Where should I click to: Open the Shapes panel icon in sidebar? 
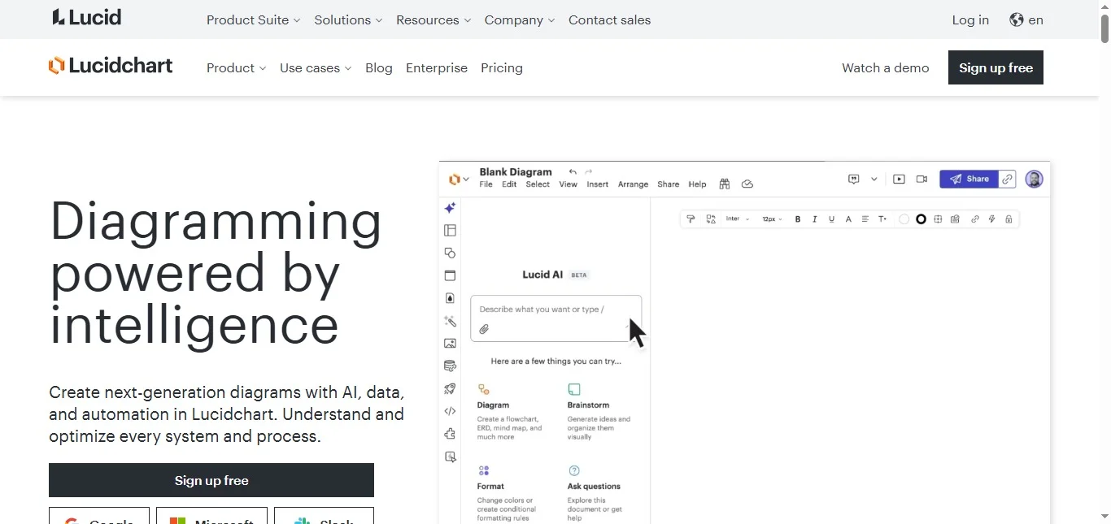pyautogui.click(x=450, y=253)
